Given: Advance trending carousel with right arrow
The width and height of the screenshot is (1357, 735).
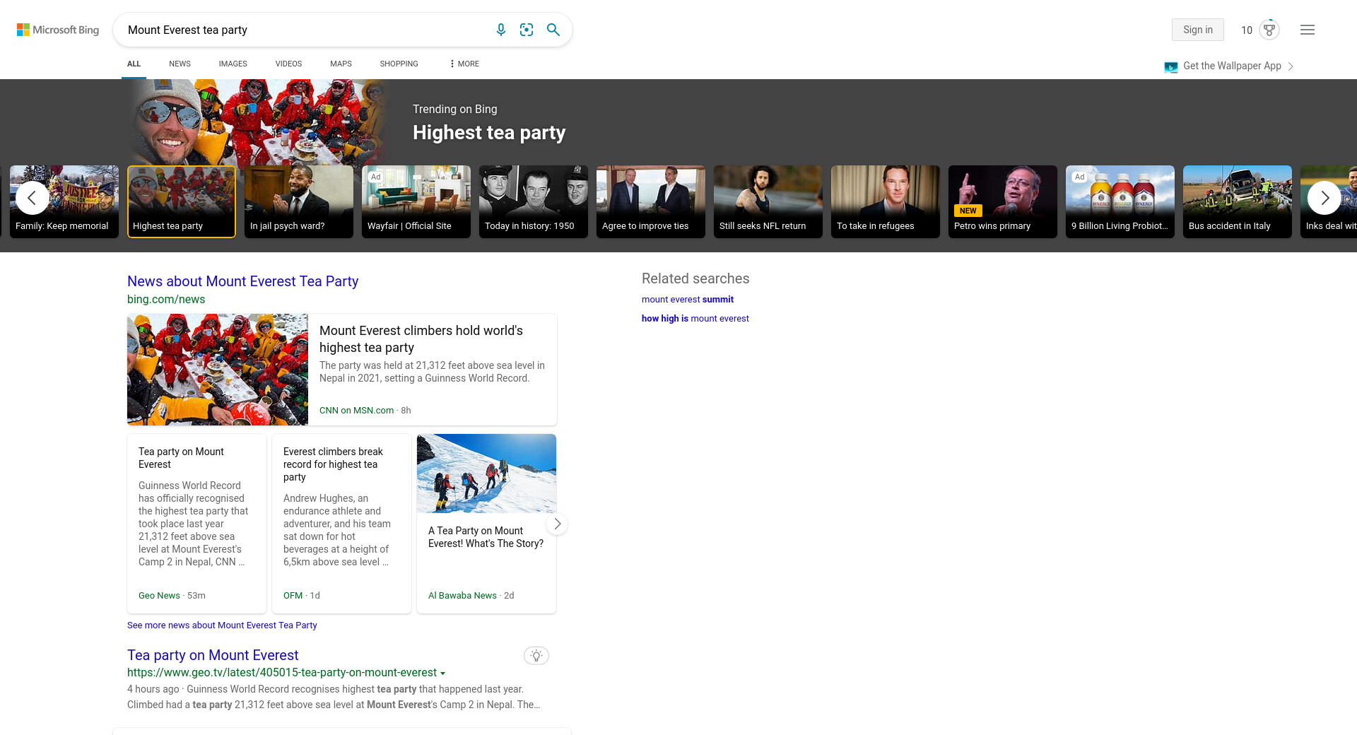Looking at the screenshot, I should pyautogui.click(x=1324, y=198).
